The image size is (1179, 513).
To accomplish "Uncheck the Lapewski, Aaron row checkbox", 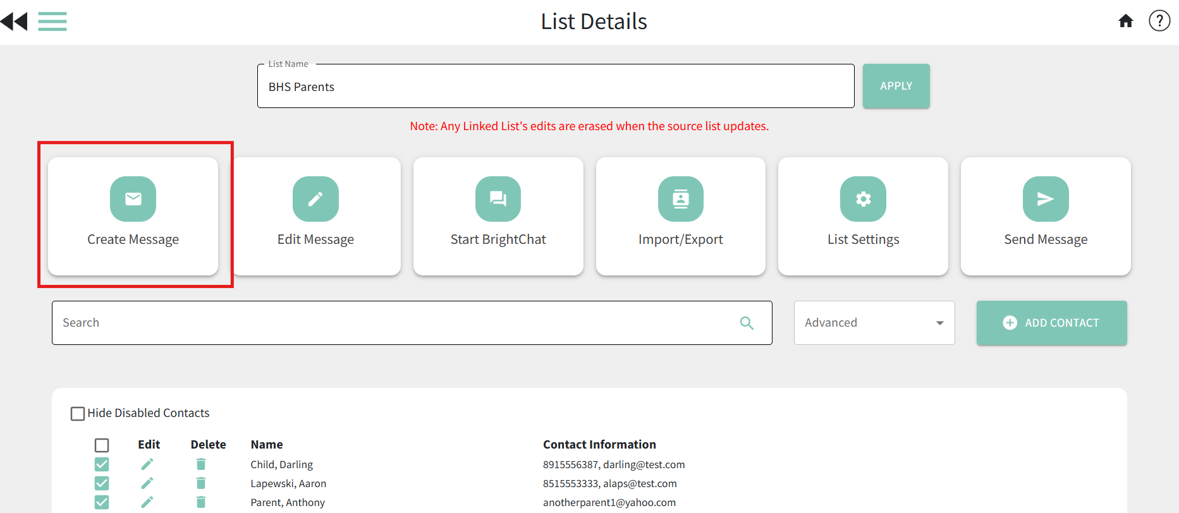I will point(102,483).
